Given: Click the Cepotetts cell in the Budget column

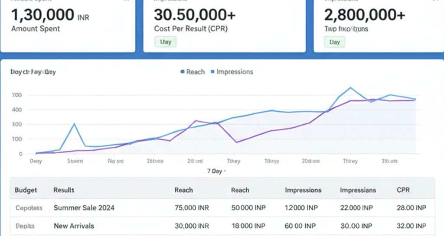Looking at the screenshot, I should point(29,208).
